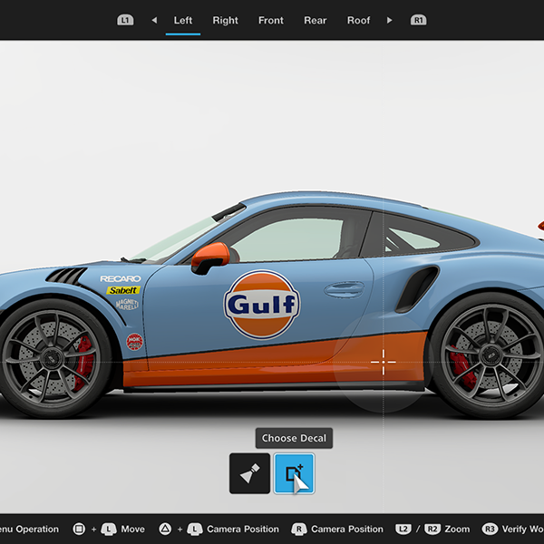Click the orange side mirror
Viewport: 544px width, 544px height.
[x=210, y=257]
